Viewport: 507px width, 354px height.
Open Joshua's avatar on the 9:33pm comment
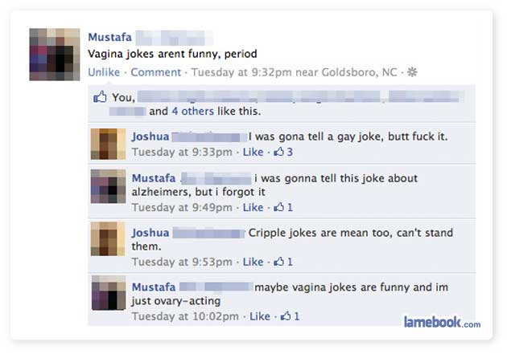pyautogui.click(x=108, y=144)
